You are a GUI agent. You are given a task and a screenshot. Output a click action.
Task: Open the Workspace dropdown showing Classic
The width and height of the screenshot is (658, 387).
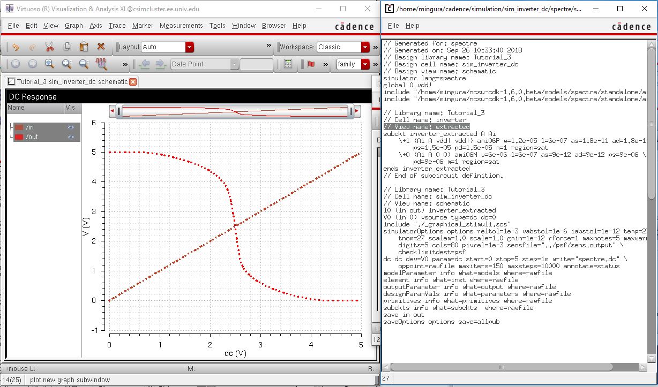[366, 47]
